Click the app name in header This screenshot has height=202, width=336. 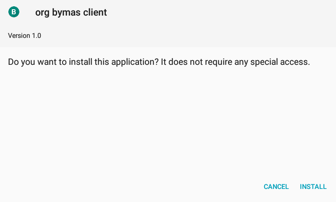pos(71,12)
